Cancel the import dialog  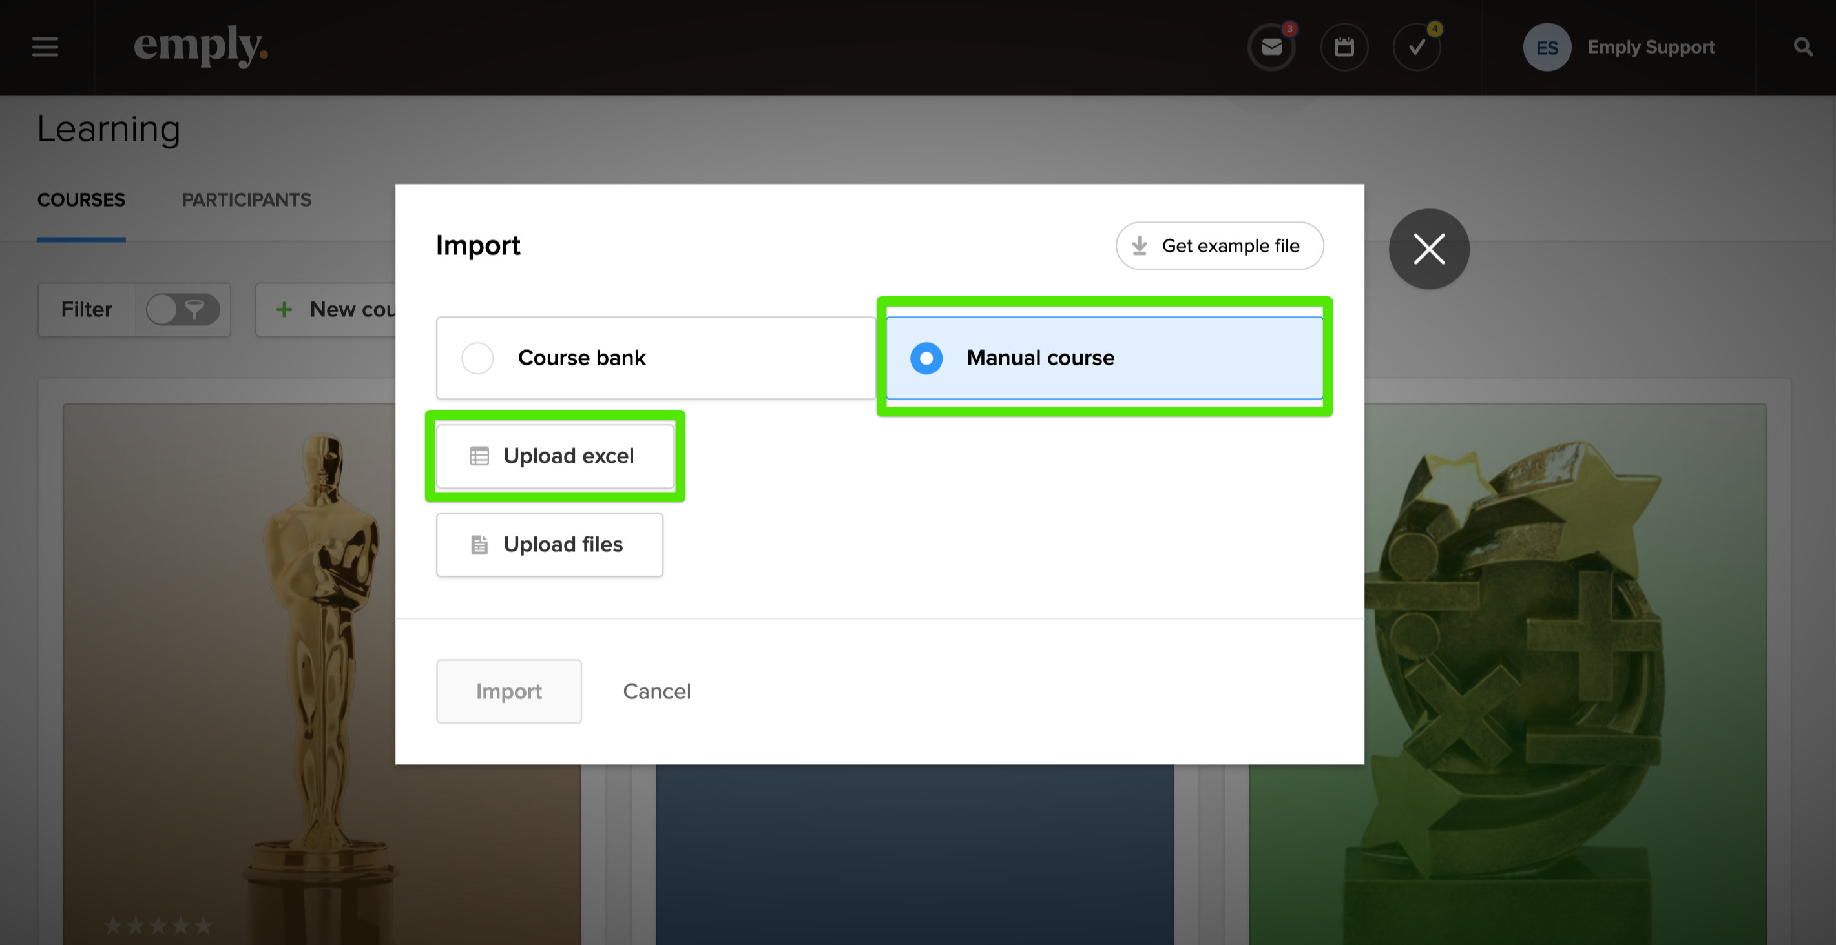point(656,691)
